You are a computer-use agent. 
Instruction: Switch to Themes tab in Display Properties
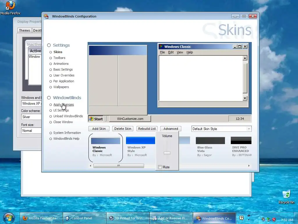(24, 30)
